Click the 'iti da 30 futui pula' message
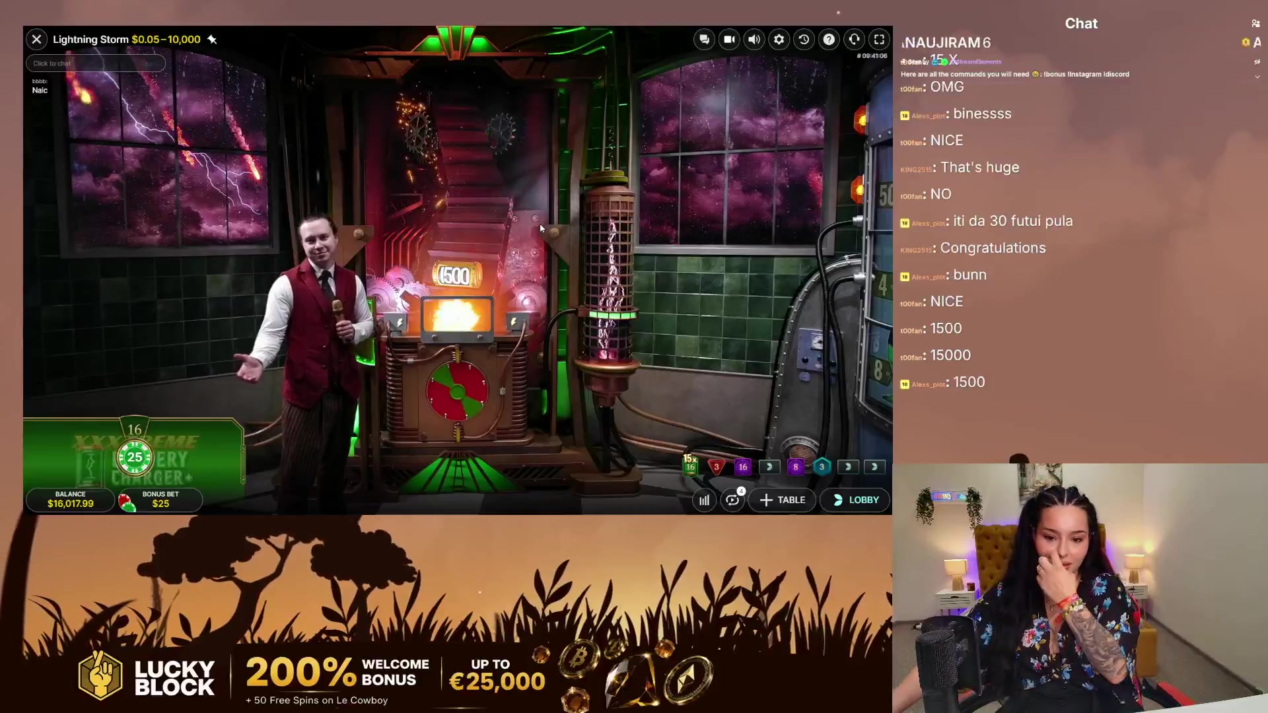 pos(1012,222)
